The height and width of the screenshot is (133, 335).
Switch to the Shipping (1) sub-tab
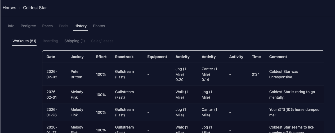(74, 41)
